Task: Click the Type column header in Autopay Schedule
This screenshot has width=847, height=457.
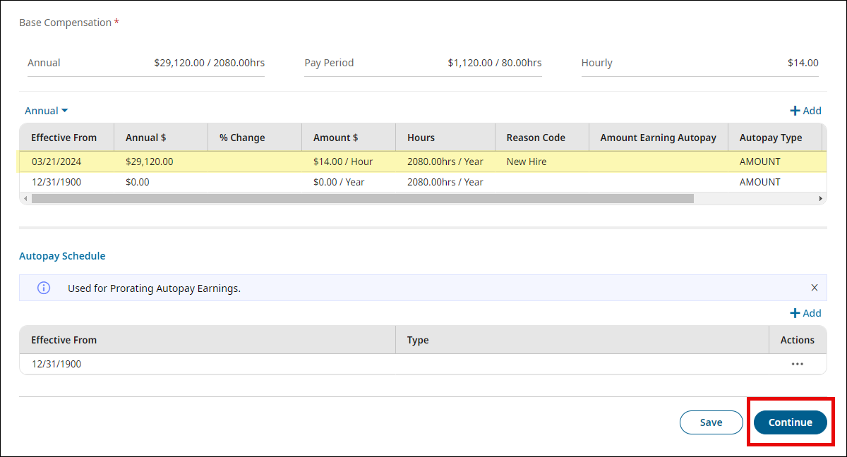Action: [x=418, y=340]
